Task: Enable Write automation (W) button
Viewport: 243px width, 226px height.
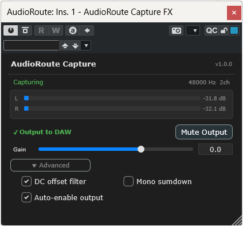Action: click(x=56, y=30)
